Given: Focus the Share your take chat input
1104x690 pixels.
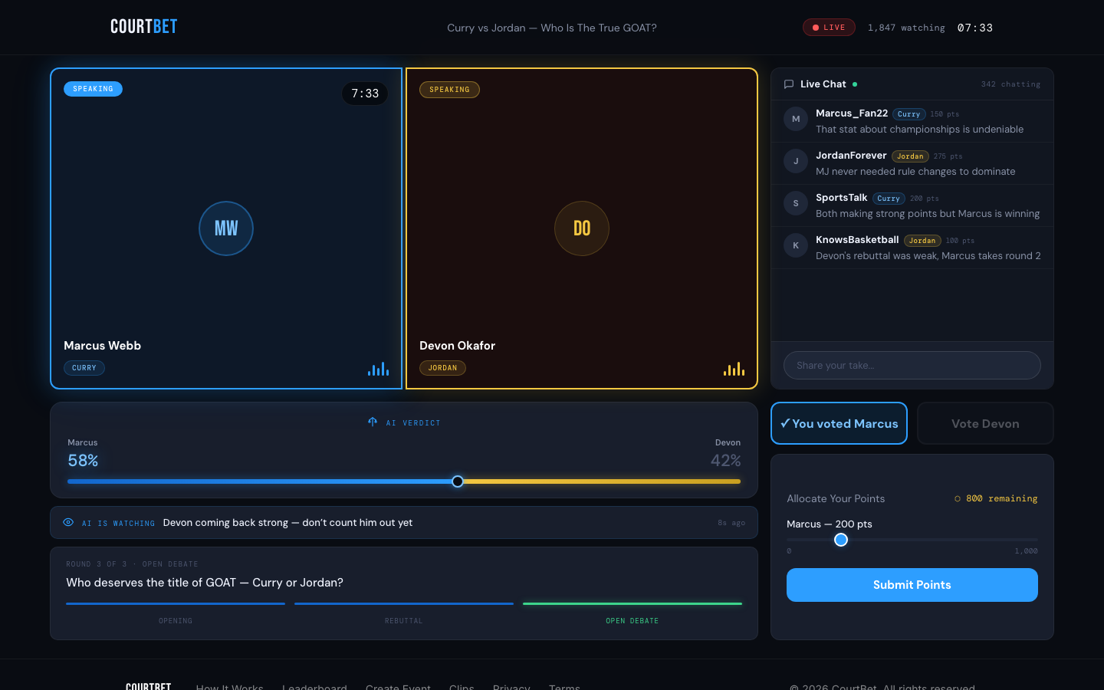Looking at the screenshot, I should [912, 365].
